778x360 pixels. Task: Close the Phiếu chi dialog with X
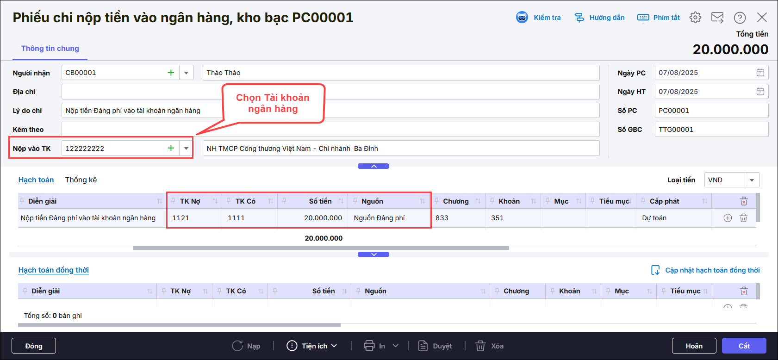click(762, 18)
